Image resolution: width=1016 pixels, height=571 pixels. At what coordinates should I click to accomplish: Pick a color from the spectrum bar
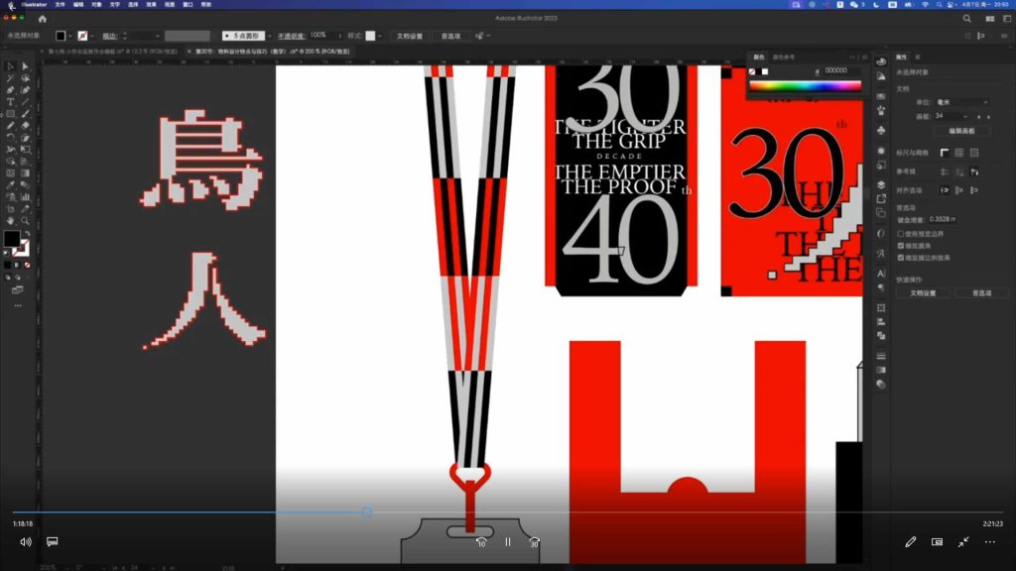pos(804,86)
